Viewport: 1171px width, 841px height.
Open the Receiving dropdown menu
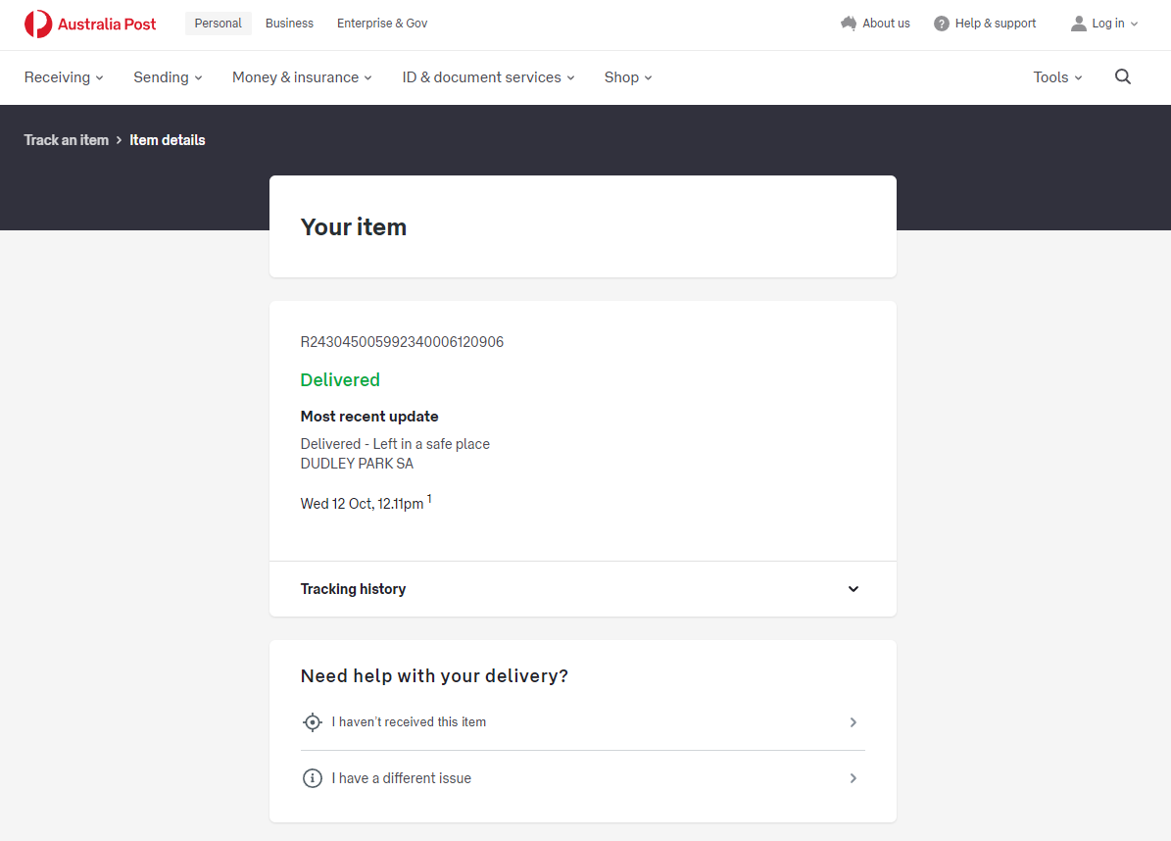pyautogui.click(x=64, y=77)
